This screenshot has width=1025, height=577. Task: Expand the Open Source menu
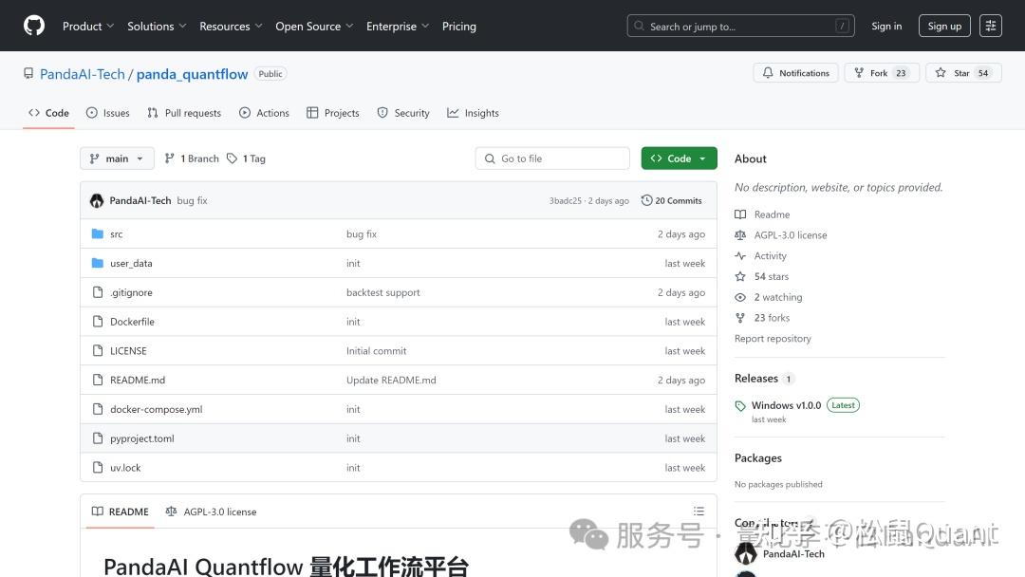(x=314, y=27)
